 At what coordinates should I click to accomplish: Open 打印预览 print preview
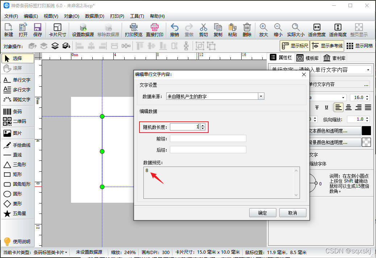pos(134,30)
